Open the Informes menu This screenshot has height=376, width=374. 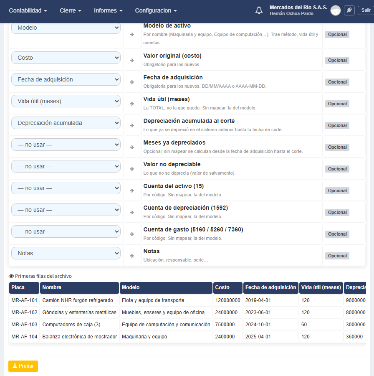tap(108, 10)
